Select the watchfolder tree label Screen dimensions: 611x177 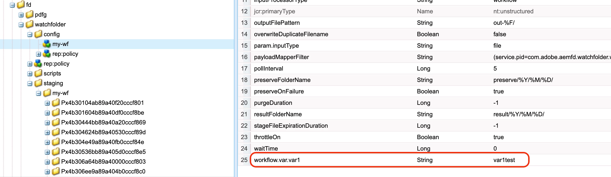[x=50, y=25]
